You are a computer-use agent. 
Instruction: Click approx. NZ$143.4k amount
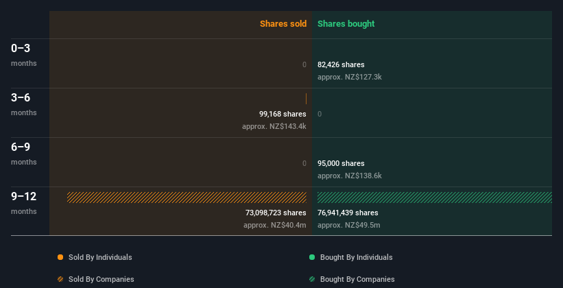274,126
